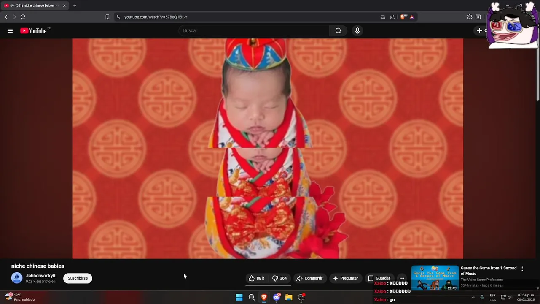
Task: Click the magnifier search button
Action: (x=338, y=30)
